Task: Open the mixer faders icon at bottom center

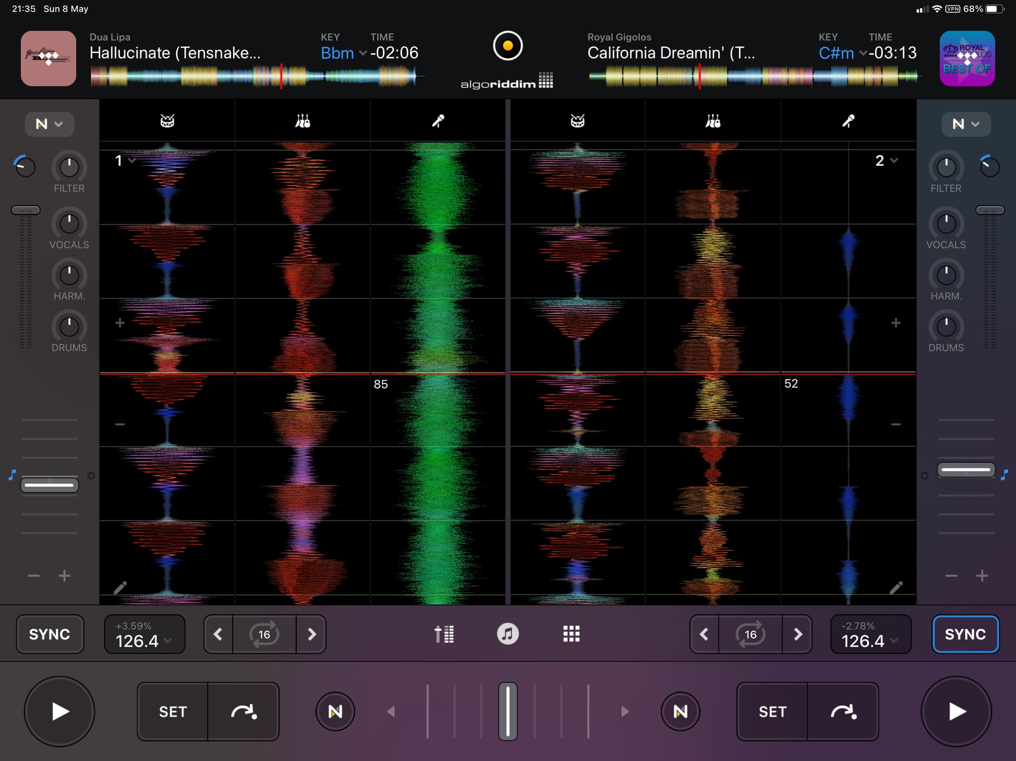Action: tap(444, 634)
